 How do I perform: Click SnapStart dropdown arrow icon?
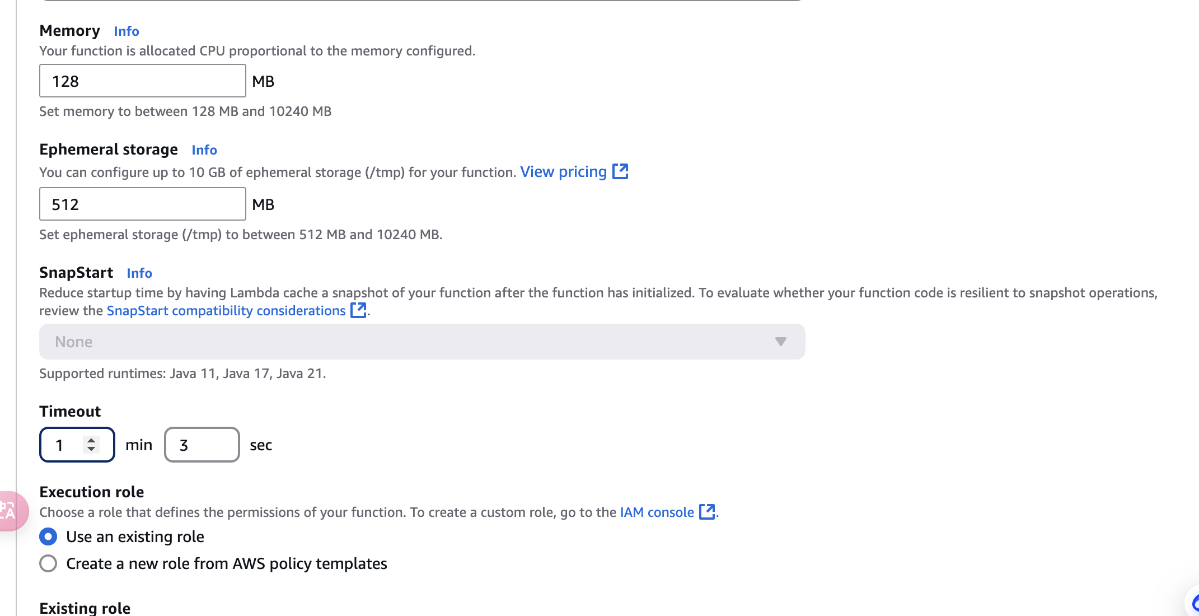[781, 342]
